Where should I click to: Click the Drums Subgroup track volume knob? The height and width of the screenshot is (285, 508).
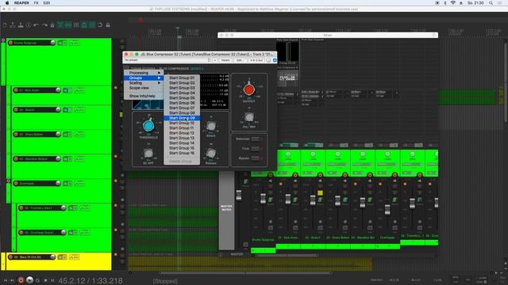tap(53, 42)
